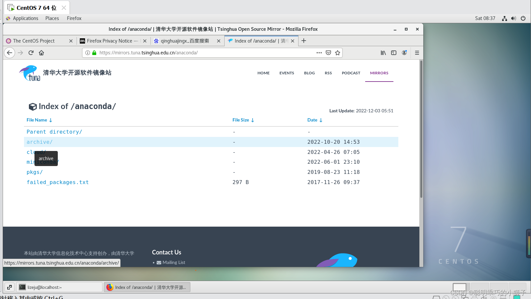Toggle File Size sort order
Viewport: 531px width, 299px height.
(243, 120)
